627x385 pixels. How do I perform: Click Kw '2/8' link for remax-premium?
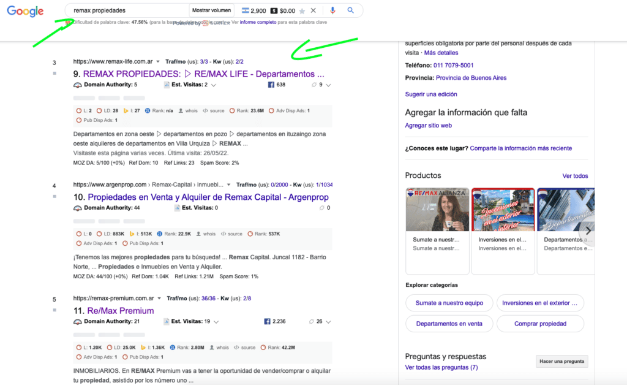pyautogui.click(x=247, y=299)
